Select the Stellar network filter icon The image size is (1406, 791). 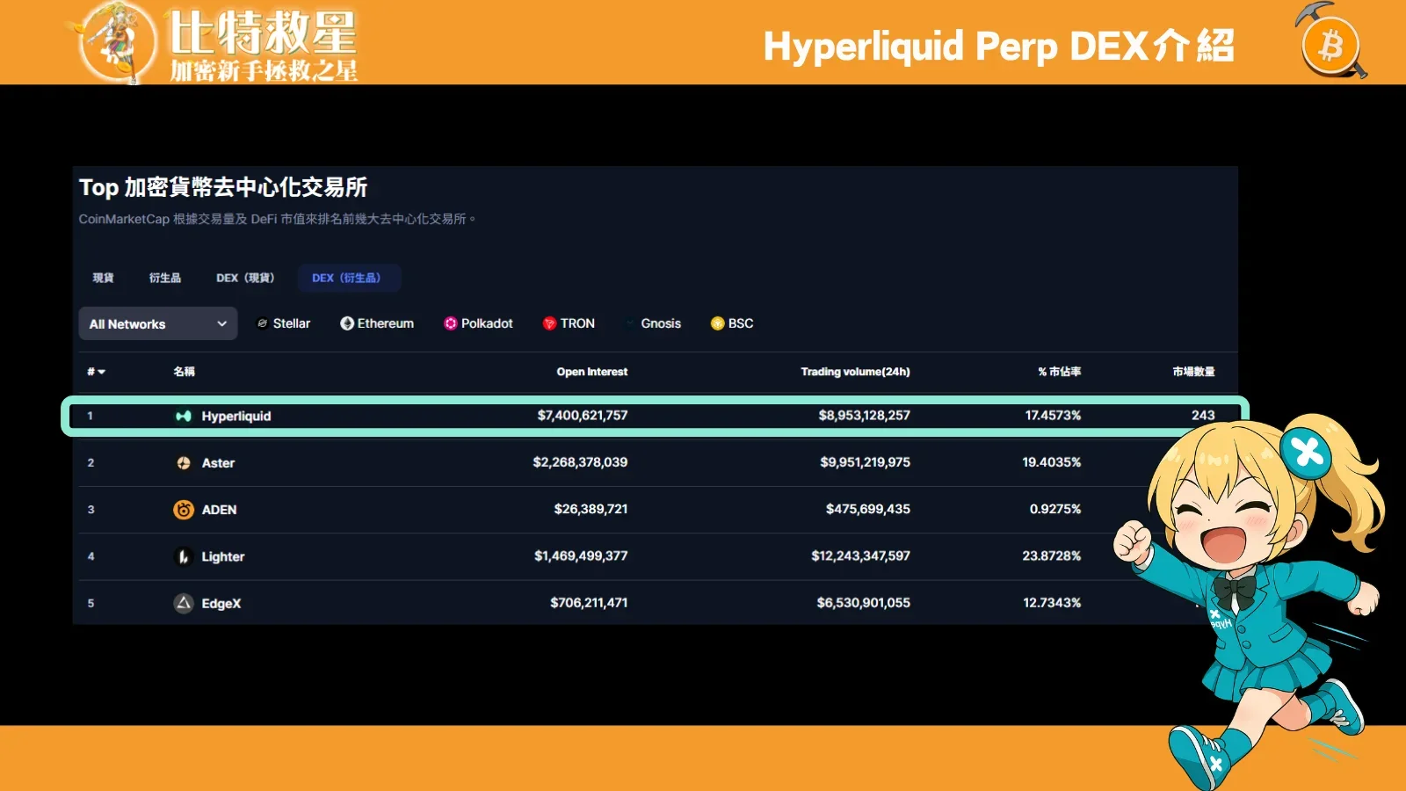pyautogui.click(x=262, y=323)
